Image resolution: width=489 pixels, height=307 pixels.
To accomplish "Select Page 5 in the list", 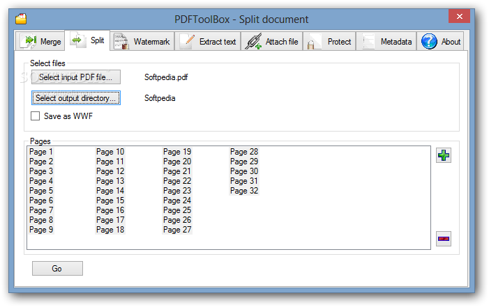I will (x=41, y=191).
